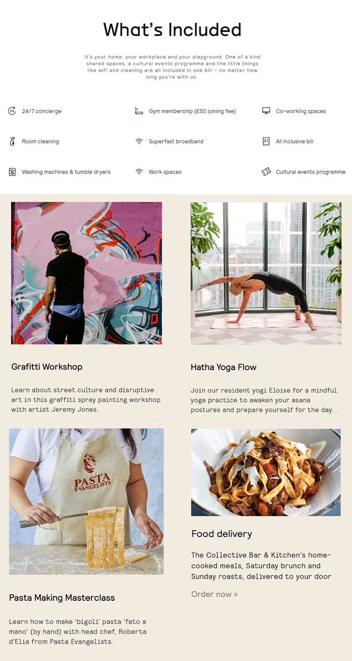Click the gym membership treadmill icon
The height and width of the screenshot is (661, 352).
pyautogui.click(x=139, y=111)
